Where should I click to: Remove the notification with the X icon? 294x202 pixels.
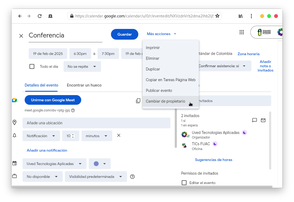(x=119, y=136)
